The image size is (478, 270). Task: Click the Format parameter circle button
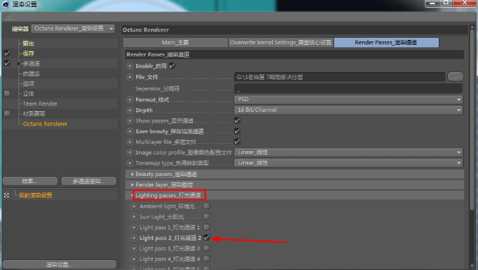[x=130, y=100]
